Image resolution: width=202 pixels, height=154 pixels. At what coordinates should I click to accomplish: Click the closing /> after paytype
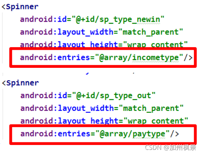tap(174, 134)
